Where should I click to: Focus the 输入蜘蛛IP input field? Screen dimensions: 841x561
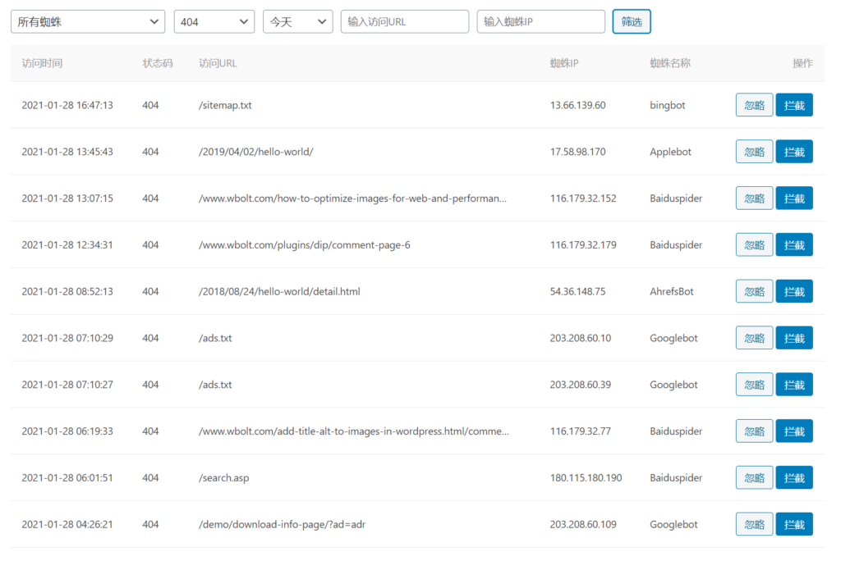click(540, 22)
